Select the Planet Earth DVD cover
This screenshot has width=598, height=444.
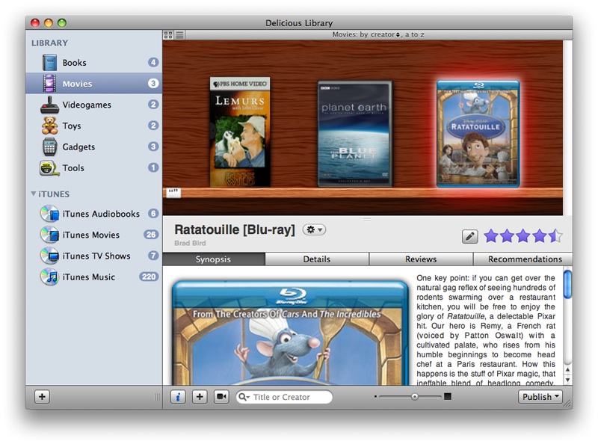click(354, 134)
